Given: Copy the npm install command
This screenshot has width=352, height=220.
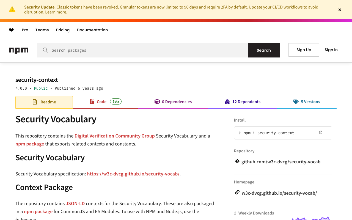Looking at the screenshot, I should 321,133.
